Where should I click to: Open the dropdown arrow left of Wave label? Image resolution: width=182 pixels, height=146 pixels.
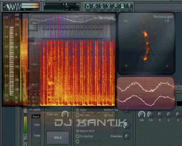[31, 109]
